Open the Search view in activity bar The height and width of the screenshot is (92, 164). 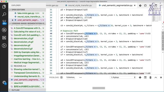4,14
